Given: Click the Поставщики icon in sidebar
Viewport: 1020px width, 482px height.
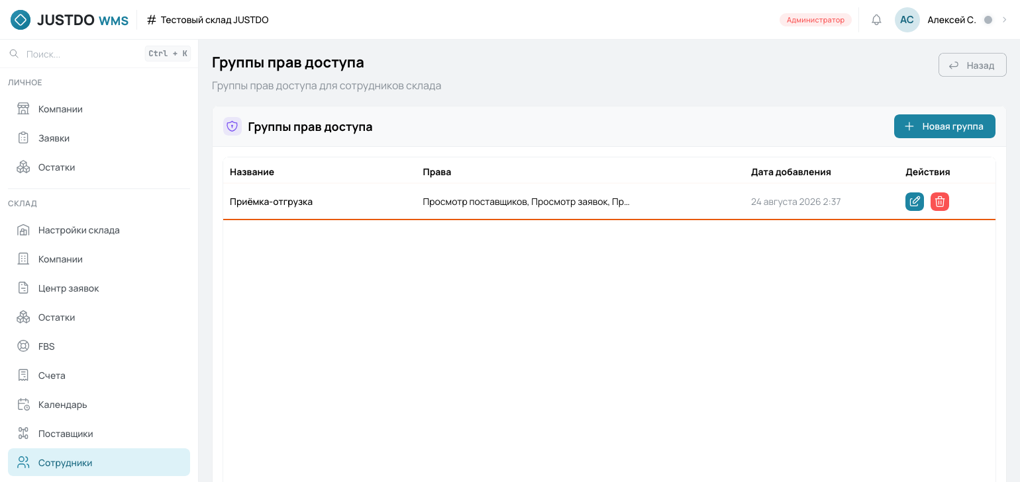Looking at the screenshot, I should tap(23, 434).
